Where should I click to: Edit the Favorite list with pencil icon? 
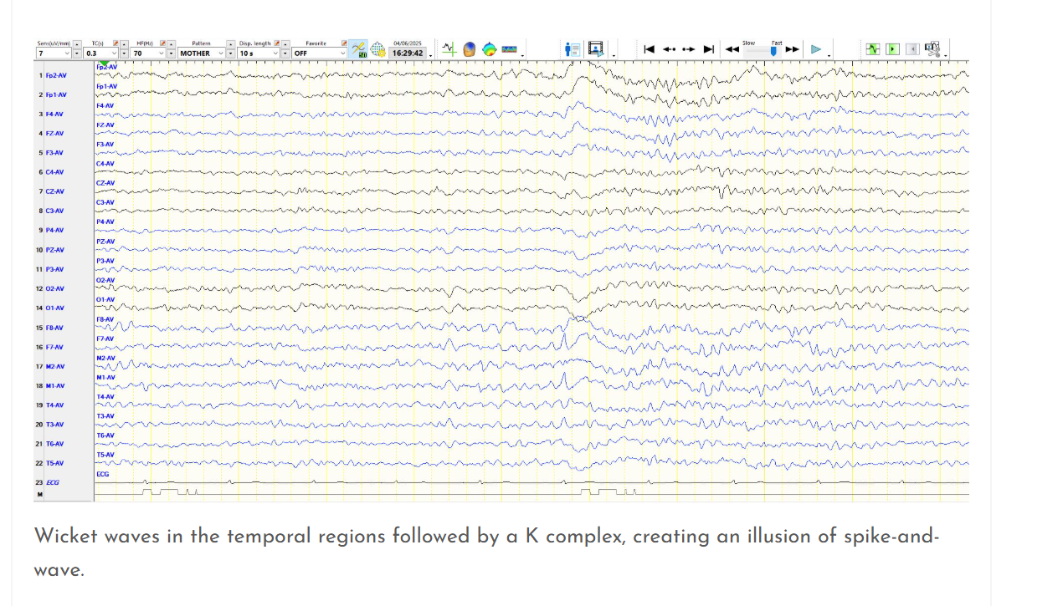point(344,43)
